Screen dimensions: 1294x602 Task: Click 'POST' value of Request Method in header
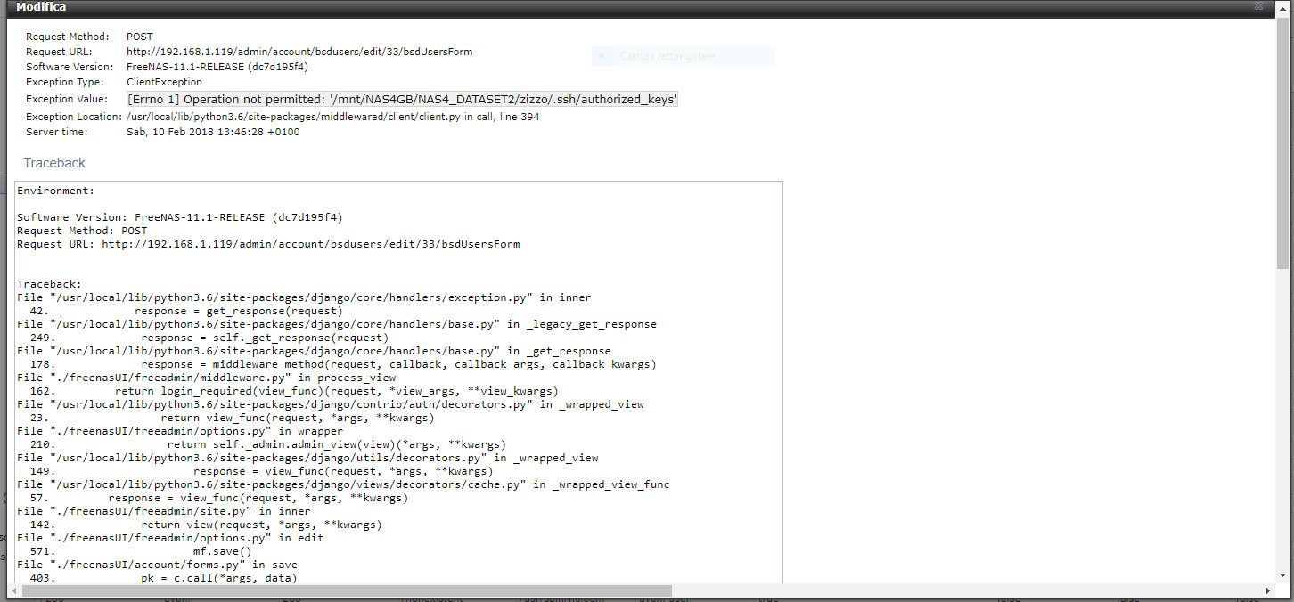point(140,37)
